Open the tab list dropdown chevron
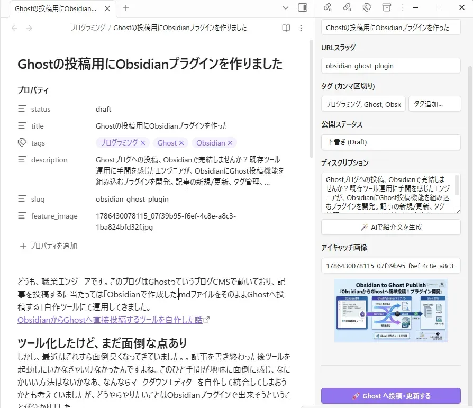473x408 pixels. [x=285, y=8]
